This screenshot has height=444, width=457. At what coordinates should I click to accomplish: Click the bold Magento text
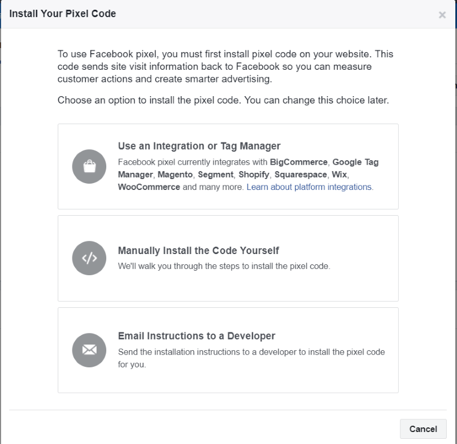[175, 175]
